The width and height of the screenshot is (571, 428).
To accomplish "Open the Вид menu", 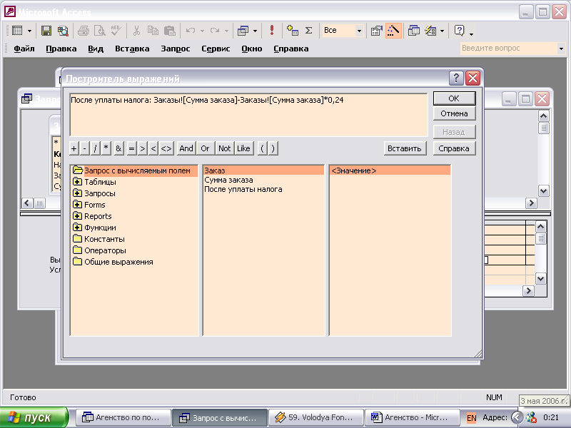I will coord(96,49).
